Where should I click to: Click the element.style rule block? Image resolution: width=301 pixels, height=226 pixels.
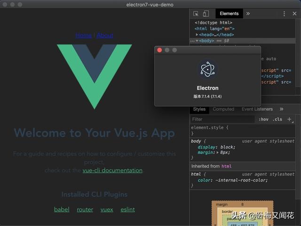pyautogui.click(x=243, y=131)
